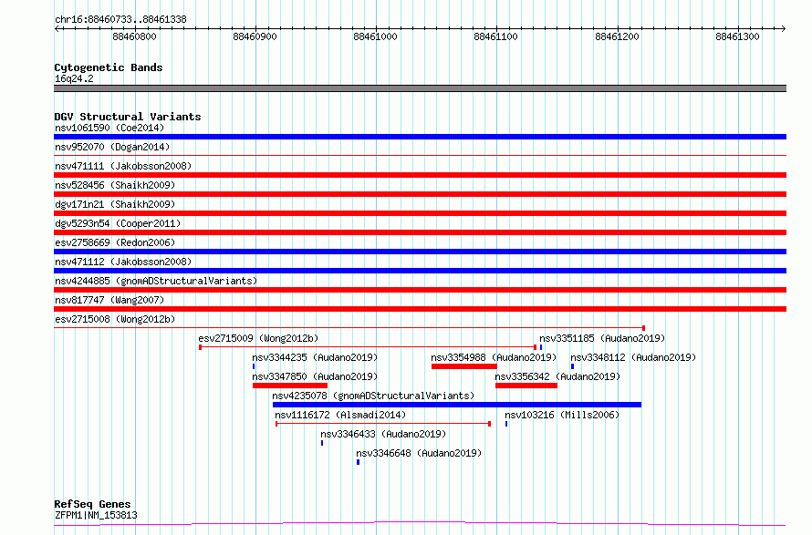Viewport: 812px width, 535px height.
Task: Click the RefSeq Genes track heading
Action: tap(92, 504)
